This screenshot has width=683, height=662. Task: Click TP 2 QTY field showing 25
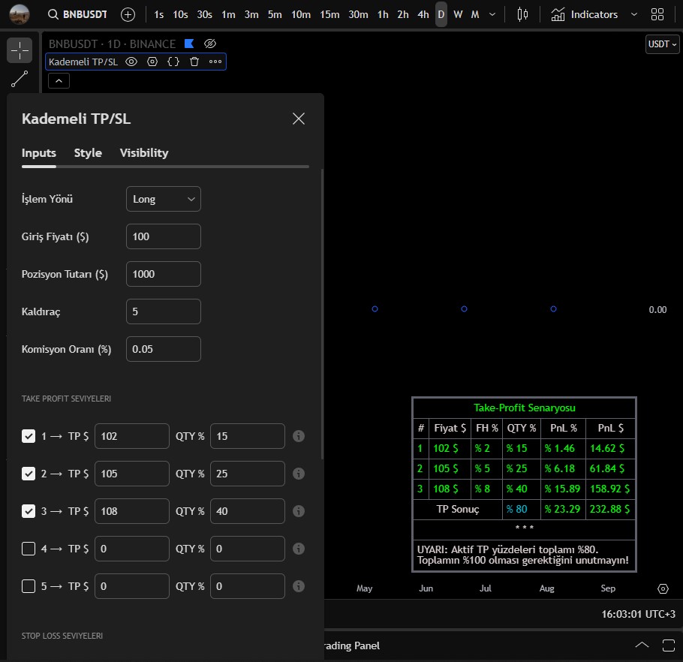click(248, 474)
